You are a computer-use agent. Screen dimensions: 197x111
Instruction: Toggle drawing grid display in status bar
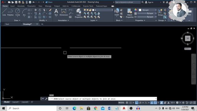point(127,103)
